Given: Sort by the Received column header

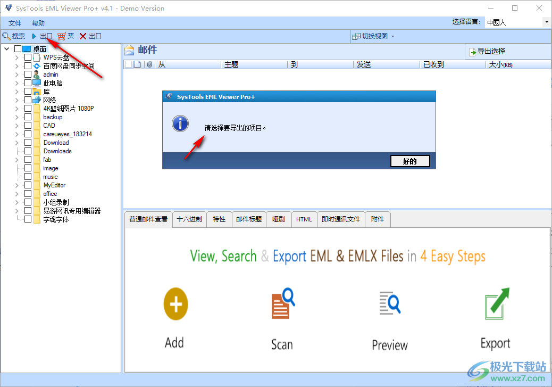Looking at the screenshot, I should point(453,64).
